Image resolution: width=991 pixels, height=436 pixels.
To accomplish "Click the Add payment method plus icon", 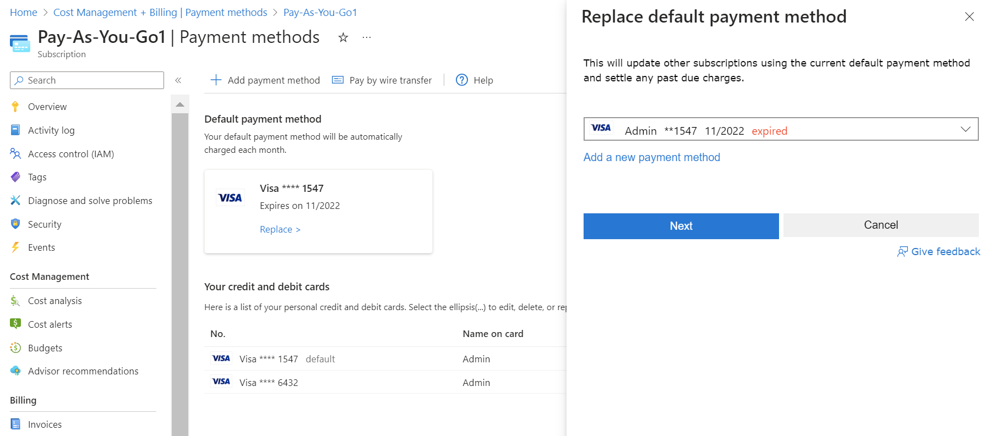I will pos(216,80).
